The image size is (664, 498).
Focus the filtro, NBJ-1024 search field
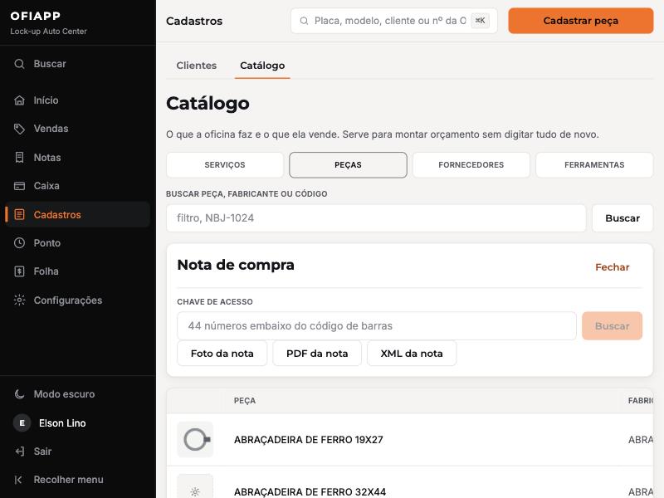pos(376,218)
